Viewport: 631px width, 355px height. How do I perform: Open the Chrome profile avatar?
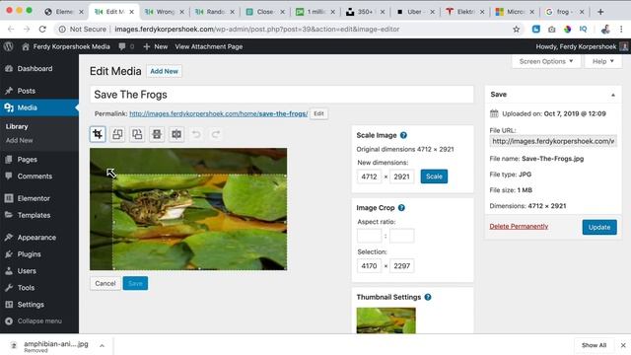tap(604, 29)
